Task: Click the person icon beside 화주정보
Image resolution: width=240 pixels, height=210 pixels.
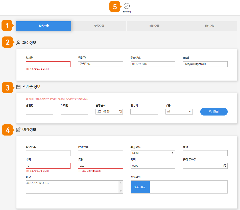Action: click(18, 43)
